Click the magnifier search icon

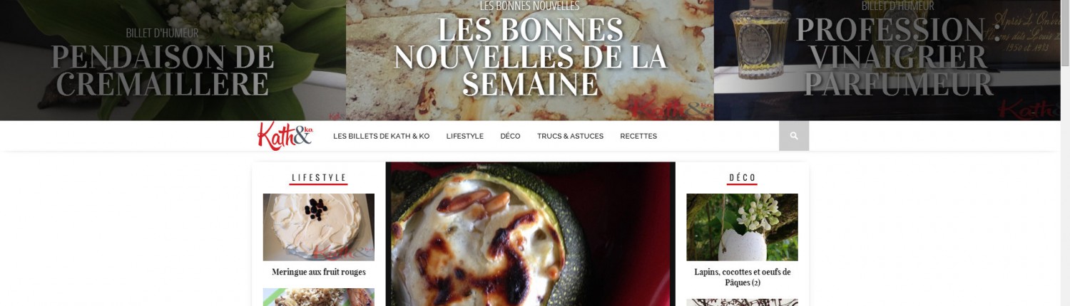pos(794,136)
